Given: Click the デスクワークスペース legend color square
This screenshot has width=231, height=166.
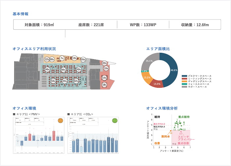Looking at the screenshot, I should point(183,76).
